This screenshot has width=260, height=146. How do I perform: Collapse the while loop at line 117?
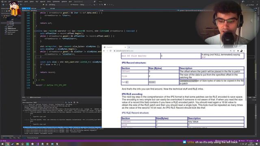(x=35, y=52)
